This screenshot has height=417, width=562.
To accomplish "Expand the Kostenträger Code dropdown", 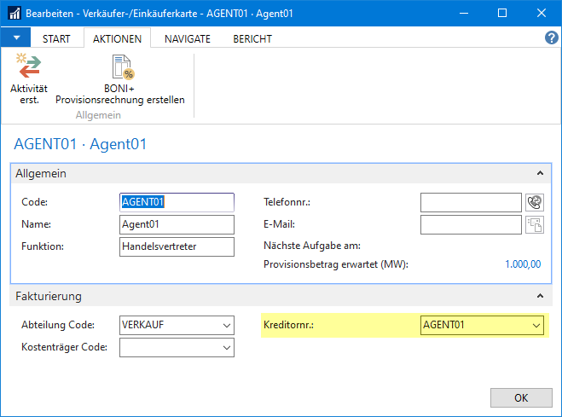I will pos(226,347).
